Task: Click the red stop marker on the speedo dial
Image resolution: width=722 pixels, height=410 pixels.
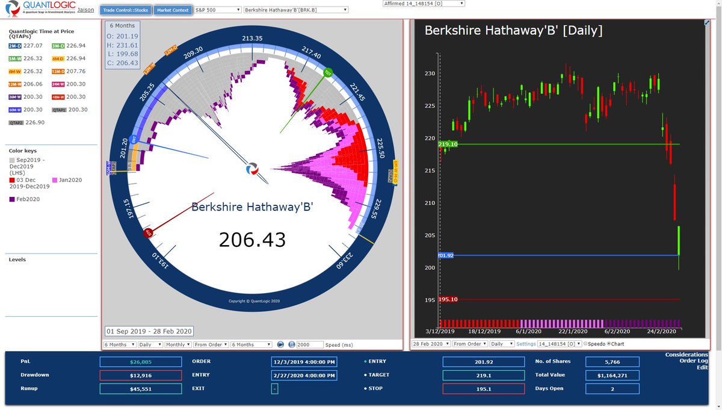Action: click(148, 232)
